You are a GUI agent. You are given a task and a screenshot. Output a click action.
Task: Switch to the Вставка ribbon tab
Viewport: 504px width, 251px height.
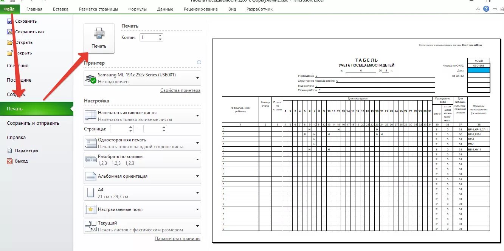click(x=61, y=9)
